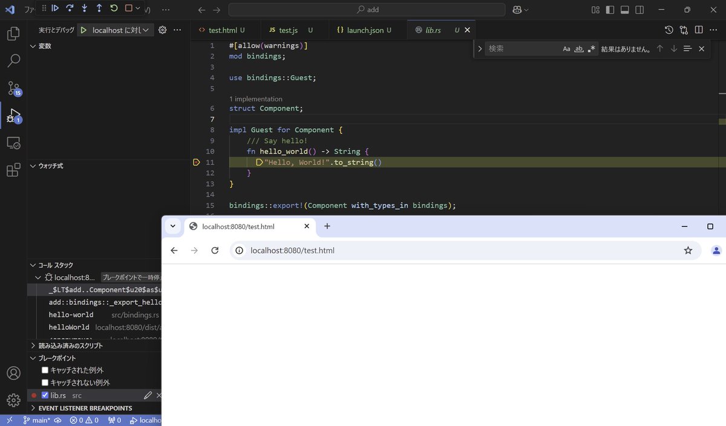Click the Step Over debug icon

click(x=70, y=8)
